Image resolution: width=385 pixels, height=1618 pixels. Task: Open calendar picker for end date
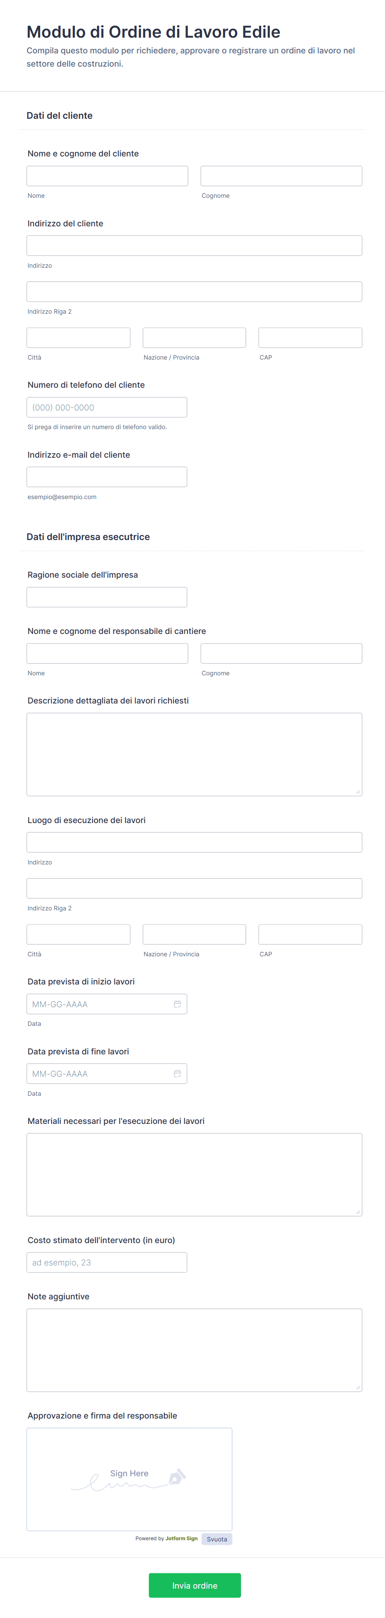(x=177, y=1073)
